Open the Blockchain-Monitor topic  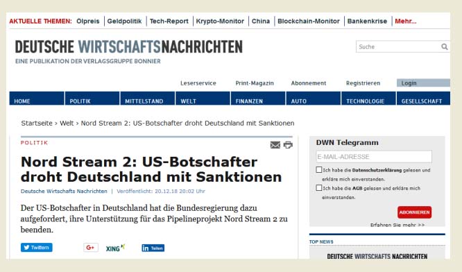pos(309,22)
